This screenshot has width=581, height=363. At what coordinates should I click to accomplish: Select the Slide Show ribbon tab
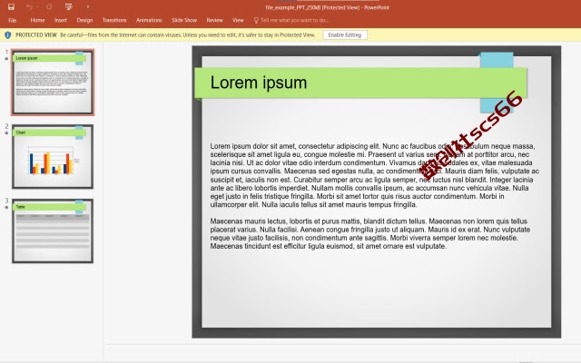pos(184,20)
